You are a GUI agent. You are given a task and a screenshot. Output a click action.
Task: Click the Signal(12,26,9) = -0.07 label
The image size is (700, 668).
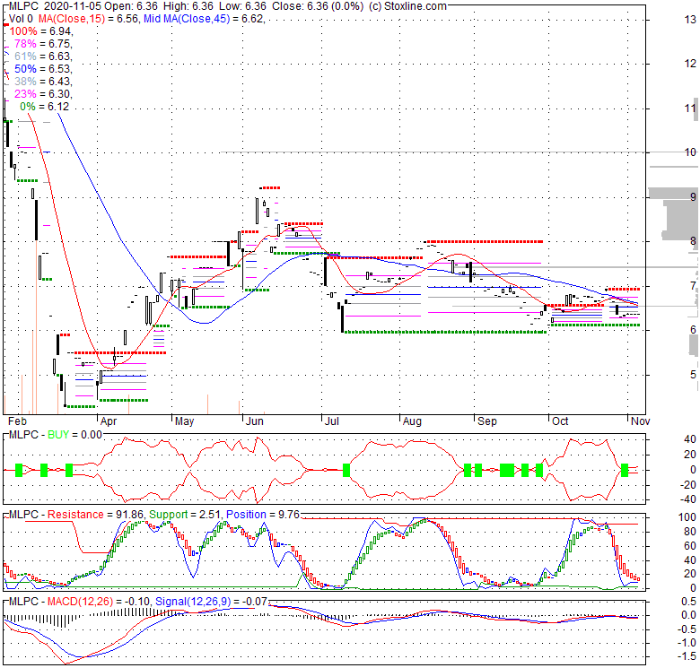click(211, 602)
